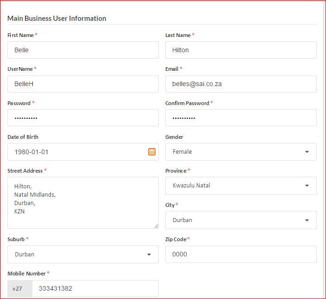326x299 pixels.
Task: Click into the Confirm Password field
Action: 241,118
